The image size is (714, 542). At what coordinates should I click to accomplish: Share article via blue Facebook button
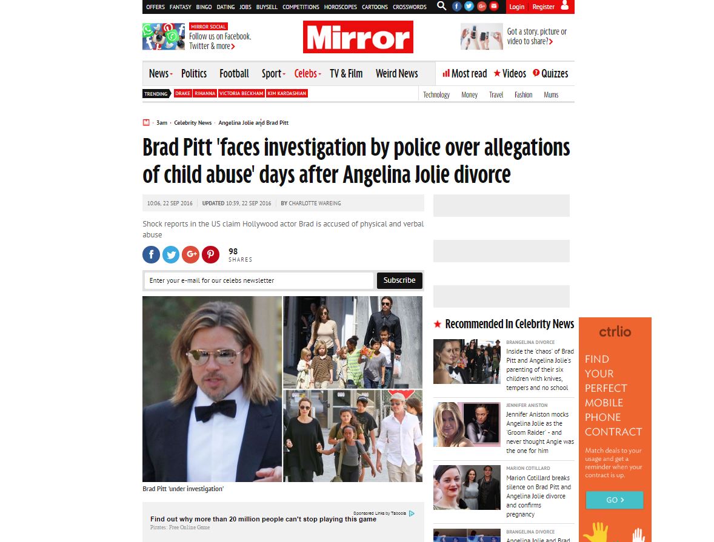[151, 254]
